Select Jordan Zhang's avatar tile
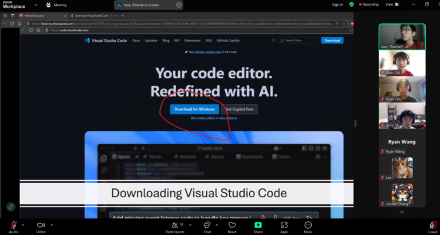 click(402, 194)
